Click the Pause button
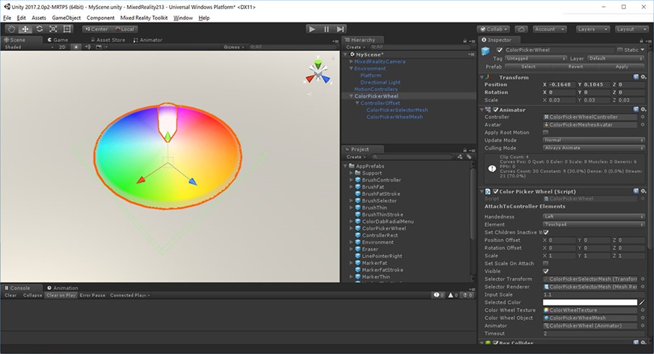The image size is (654, 354). coord(326,29)
